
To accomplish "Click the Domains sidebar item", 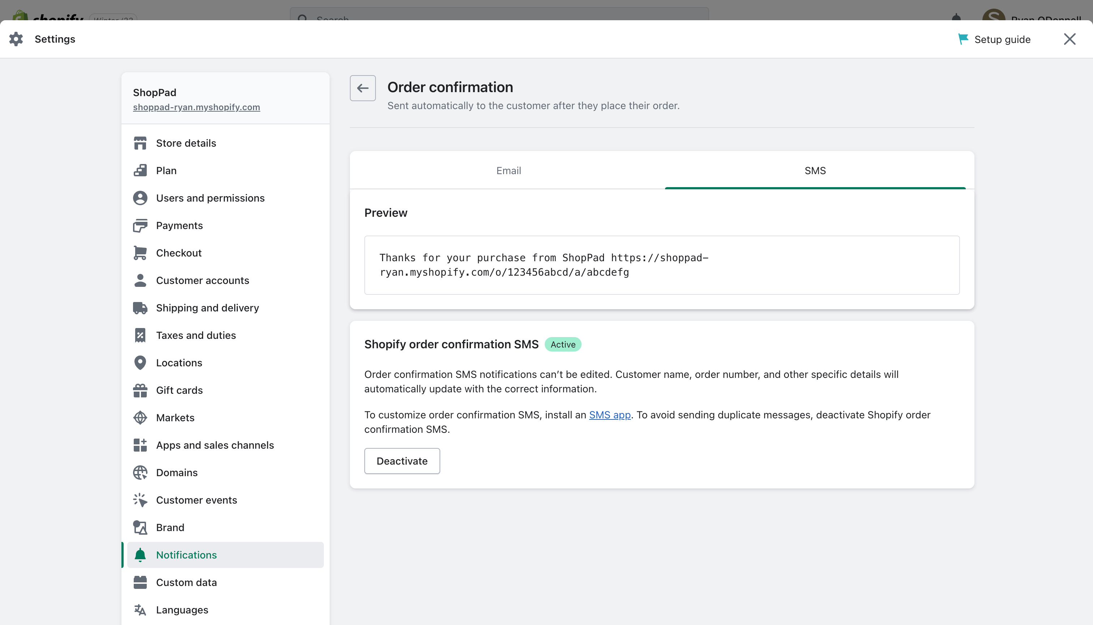I will click(176, 472).
